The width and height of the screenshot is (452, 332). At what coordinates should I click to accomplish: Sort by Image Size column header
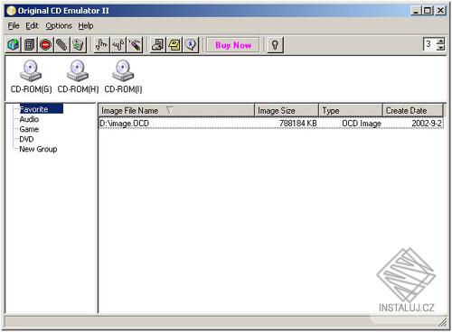tap(287, 111)
